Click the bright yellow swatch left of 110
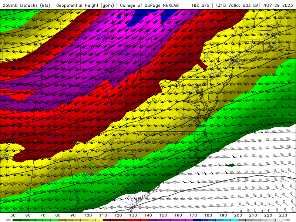This screenshot has width=296, height=222. [99, 220]
